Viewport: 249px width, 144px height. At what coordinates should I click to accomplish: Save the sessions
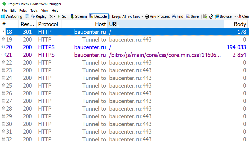point(192,16)
